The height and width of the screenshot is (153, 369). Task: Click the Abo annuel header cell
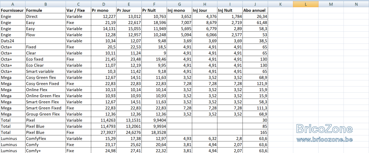pyautogui.click(x=255, y=10)
